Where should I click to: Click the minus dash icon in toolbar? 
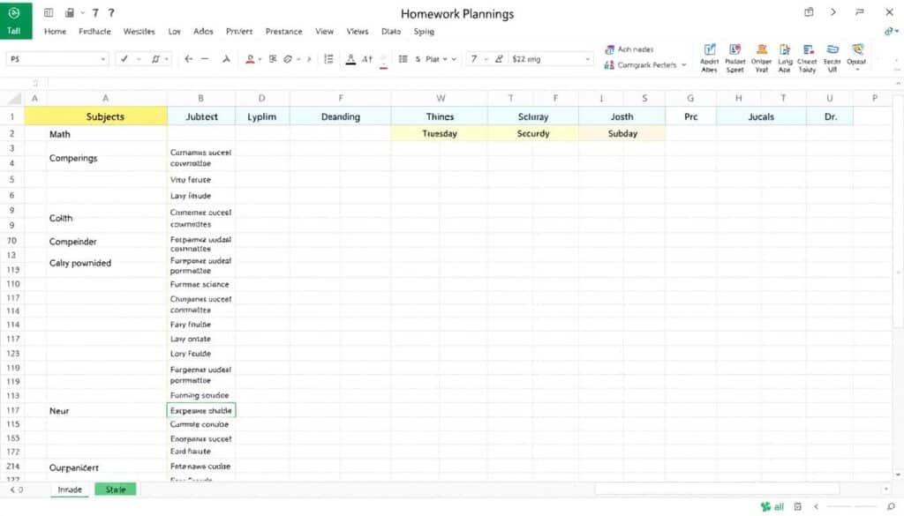(x=205, y=59)
